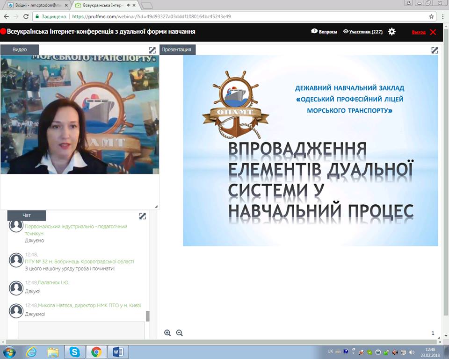The height and width of the screenshot is (359, 449).
Task: Open the Вопросы questions panel
Action: click(324, 32)
